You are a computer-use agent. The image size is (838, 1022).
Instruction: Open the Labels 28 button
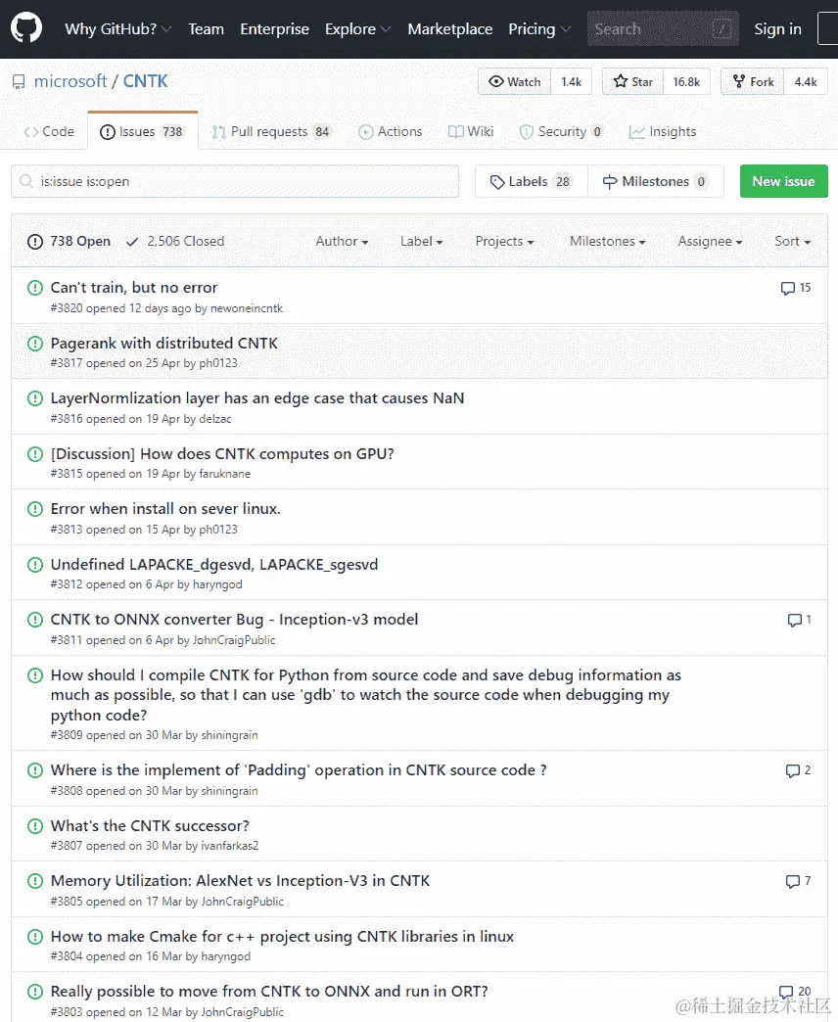(x=531, y=182)
